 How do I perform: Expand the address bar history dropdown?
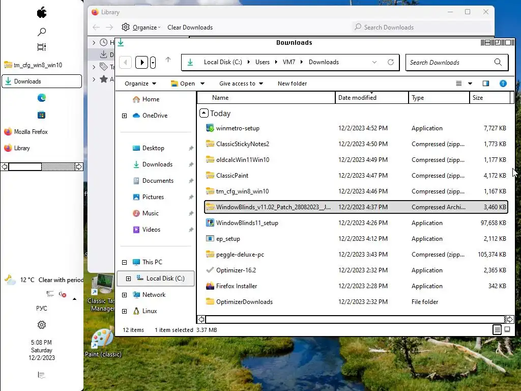pyautogui.click(x=374, y=62)
